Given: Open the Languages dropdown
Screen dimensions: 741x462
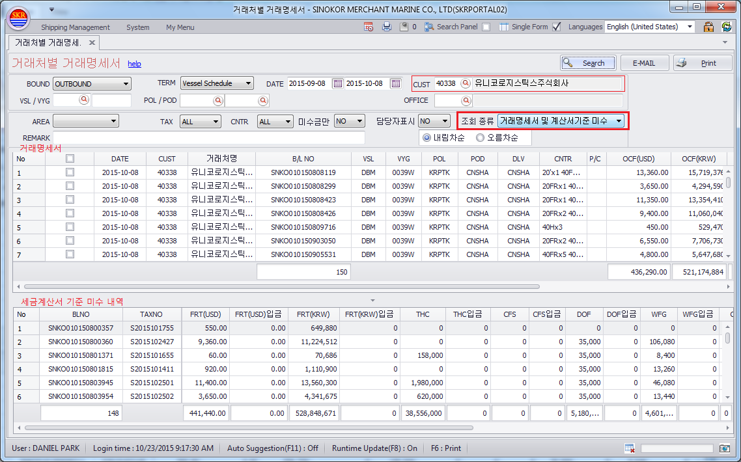Looking at the screenshot, I should pyautogui.click(x=650, y=27).
